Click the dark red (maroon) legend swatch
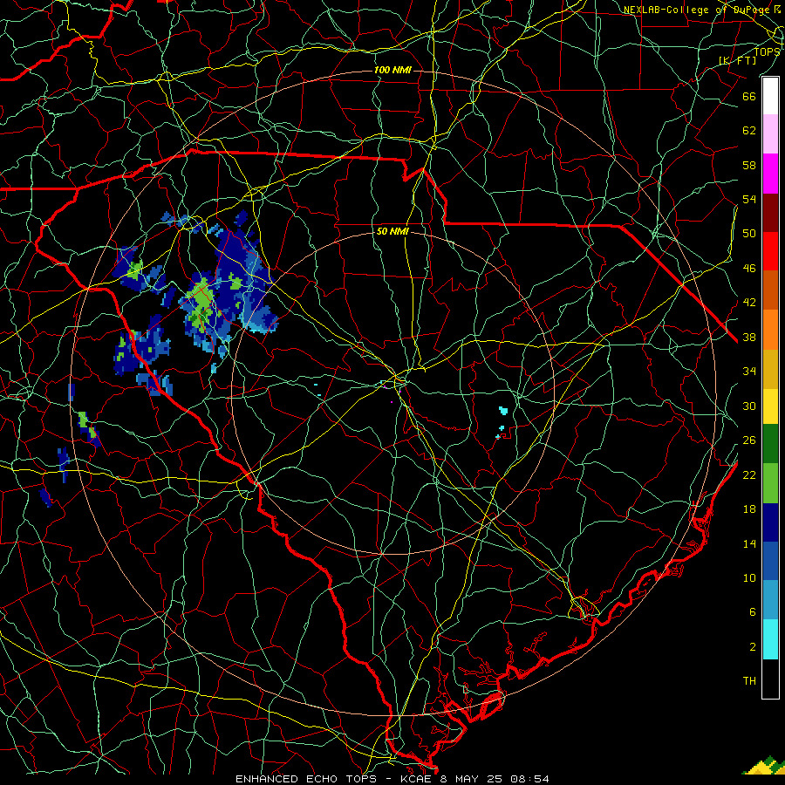This screenshot has width=785, height=785. click(x=770, y=212)
